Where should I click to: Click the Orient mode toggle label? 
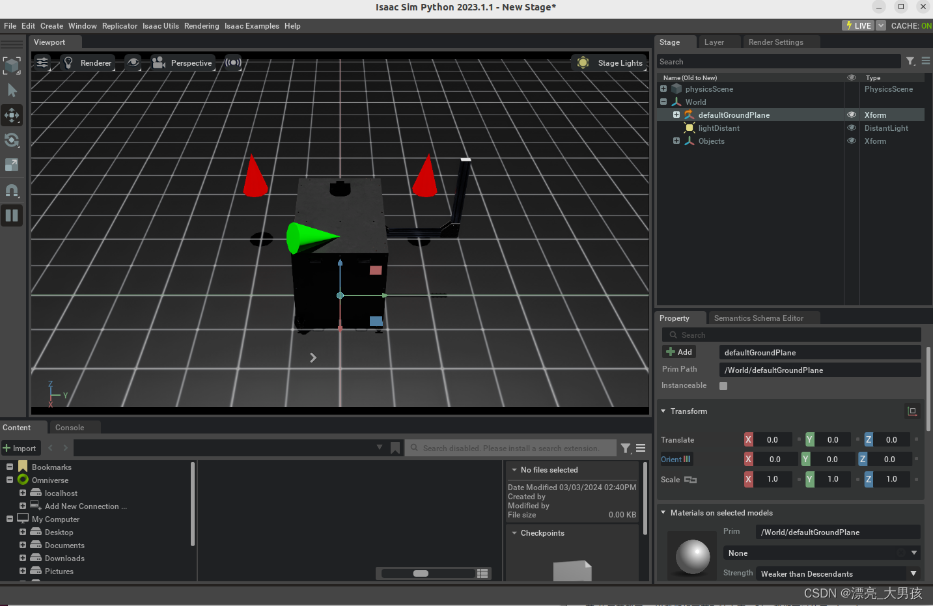tap(676, 459)
